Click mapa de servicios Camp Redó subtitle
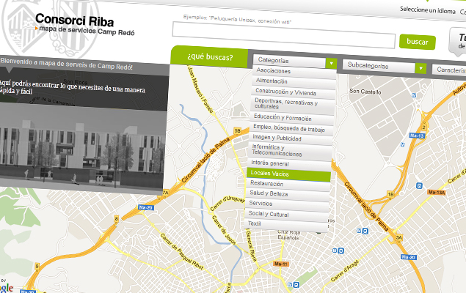466x293 pixels. tap(87, 31)
